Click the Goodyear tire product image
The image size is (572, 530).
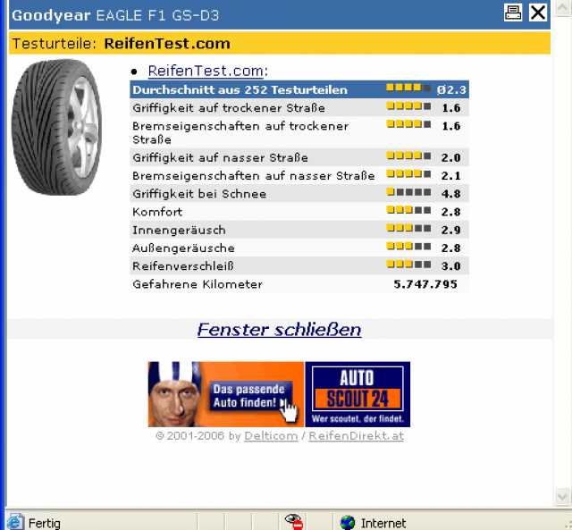[x=57, y=127]
